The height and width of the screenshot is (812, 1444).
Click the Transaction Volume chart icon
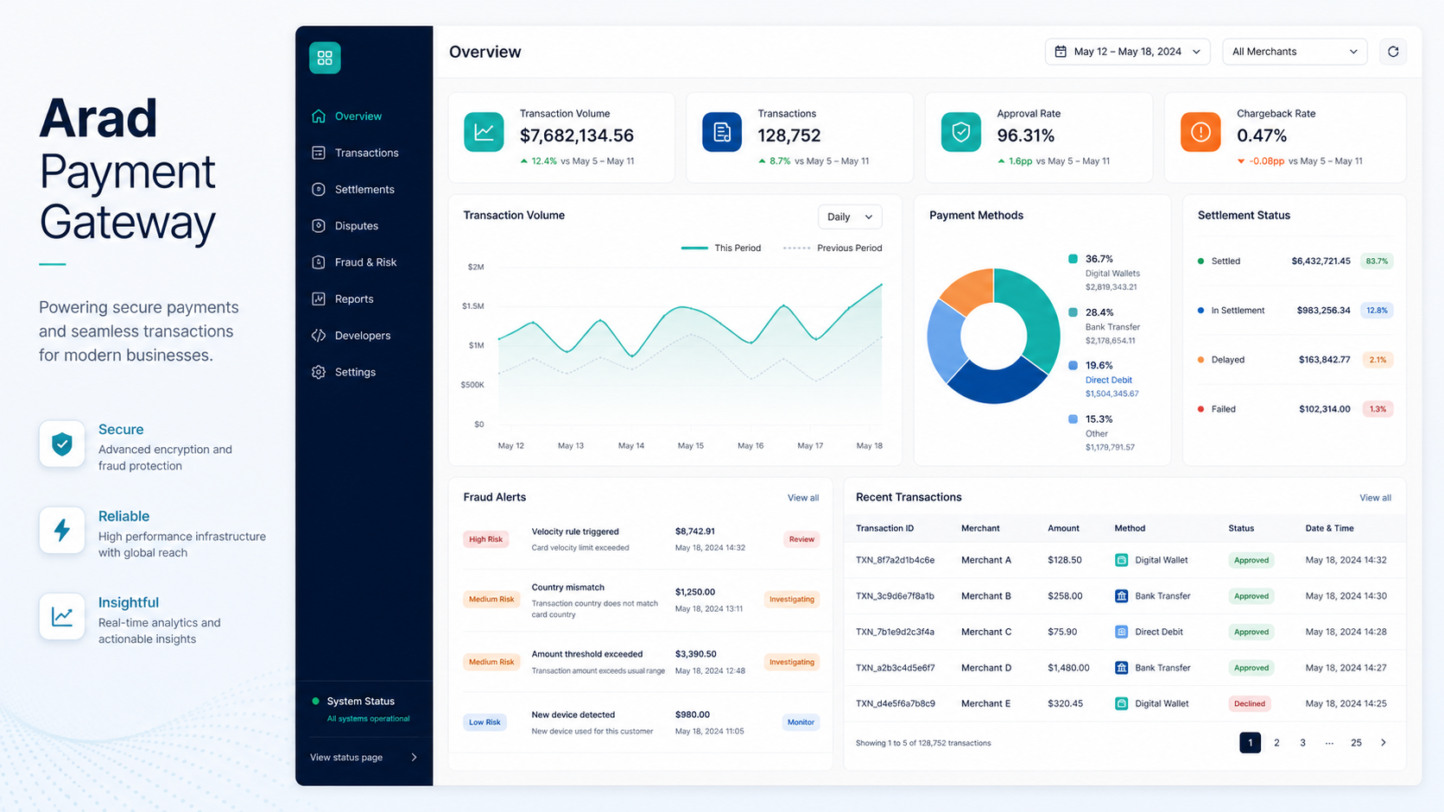[484, 132]
